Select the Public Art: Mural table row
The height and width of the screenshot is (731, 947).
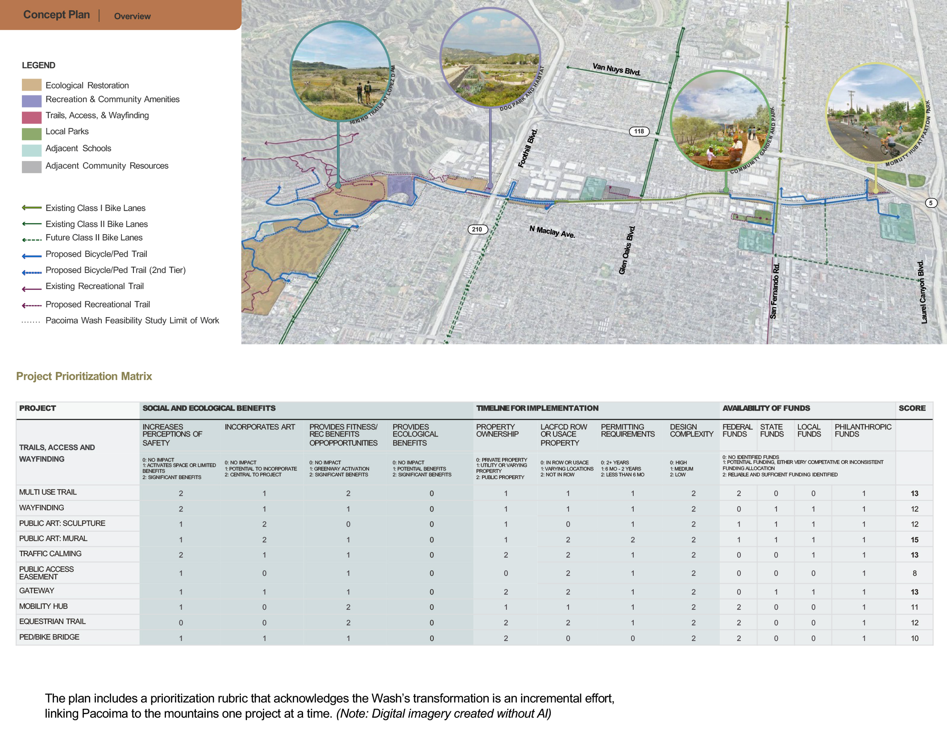tap(53, 538)
